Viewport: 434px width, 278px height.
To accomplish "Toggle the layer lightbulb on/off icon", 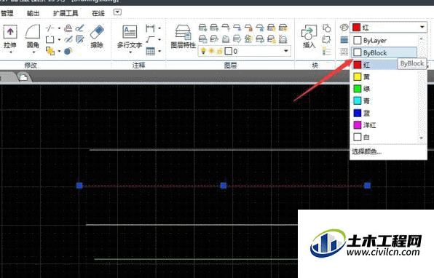I will [x=203, y=51].
